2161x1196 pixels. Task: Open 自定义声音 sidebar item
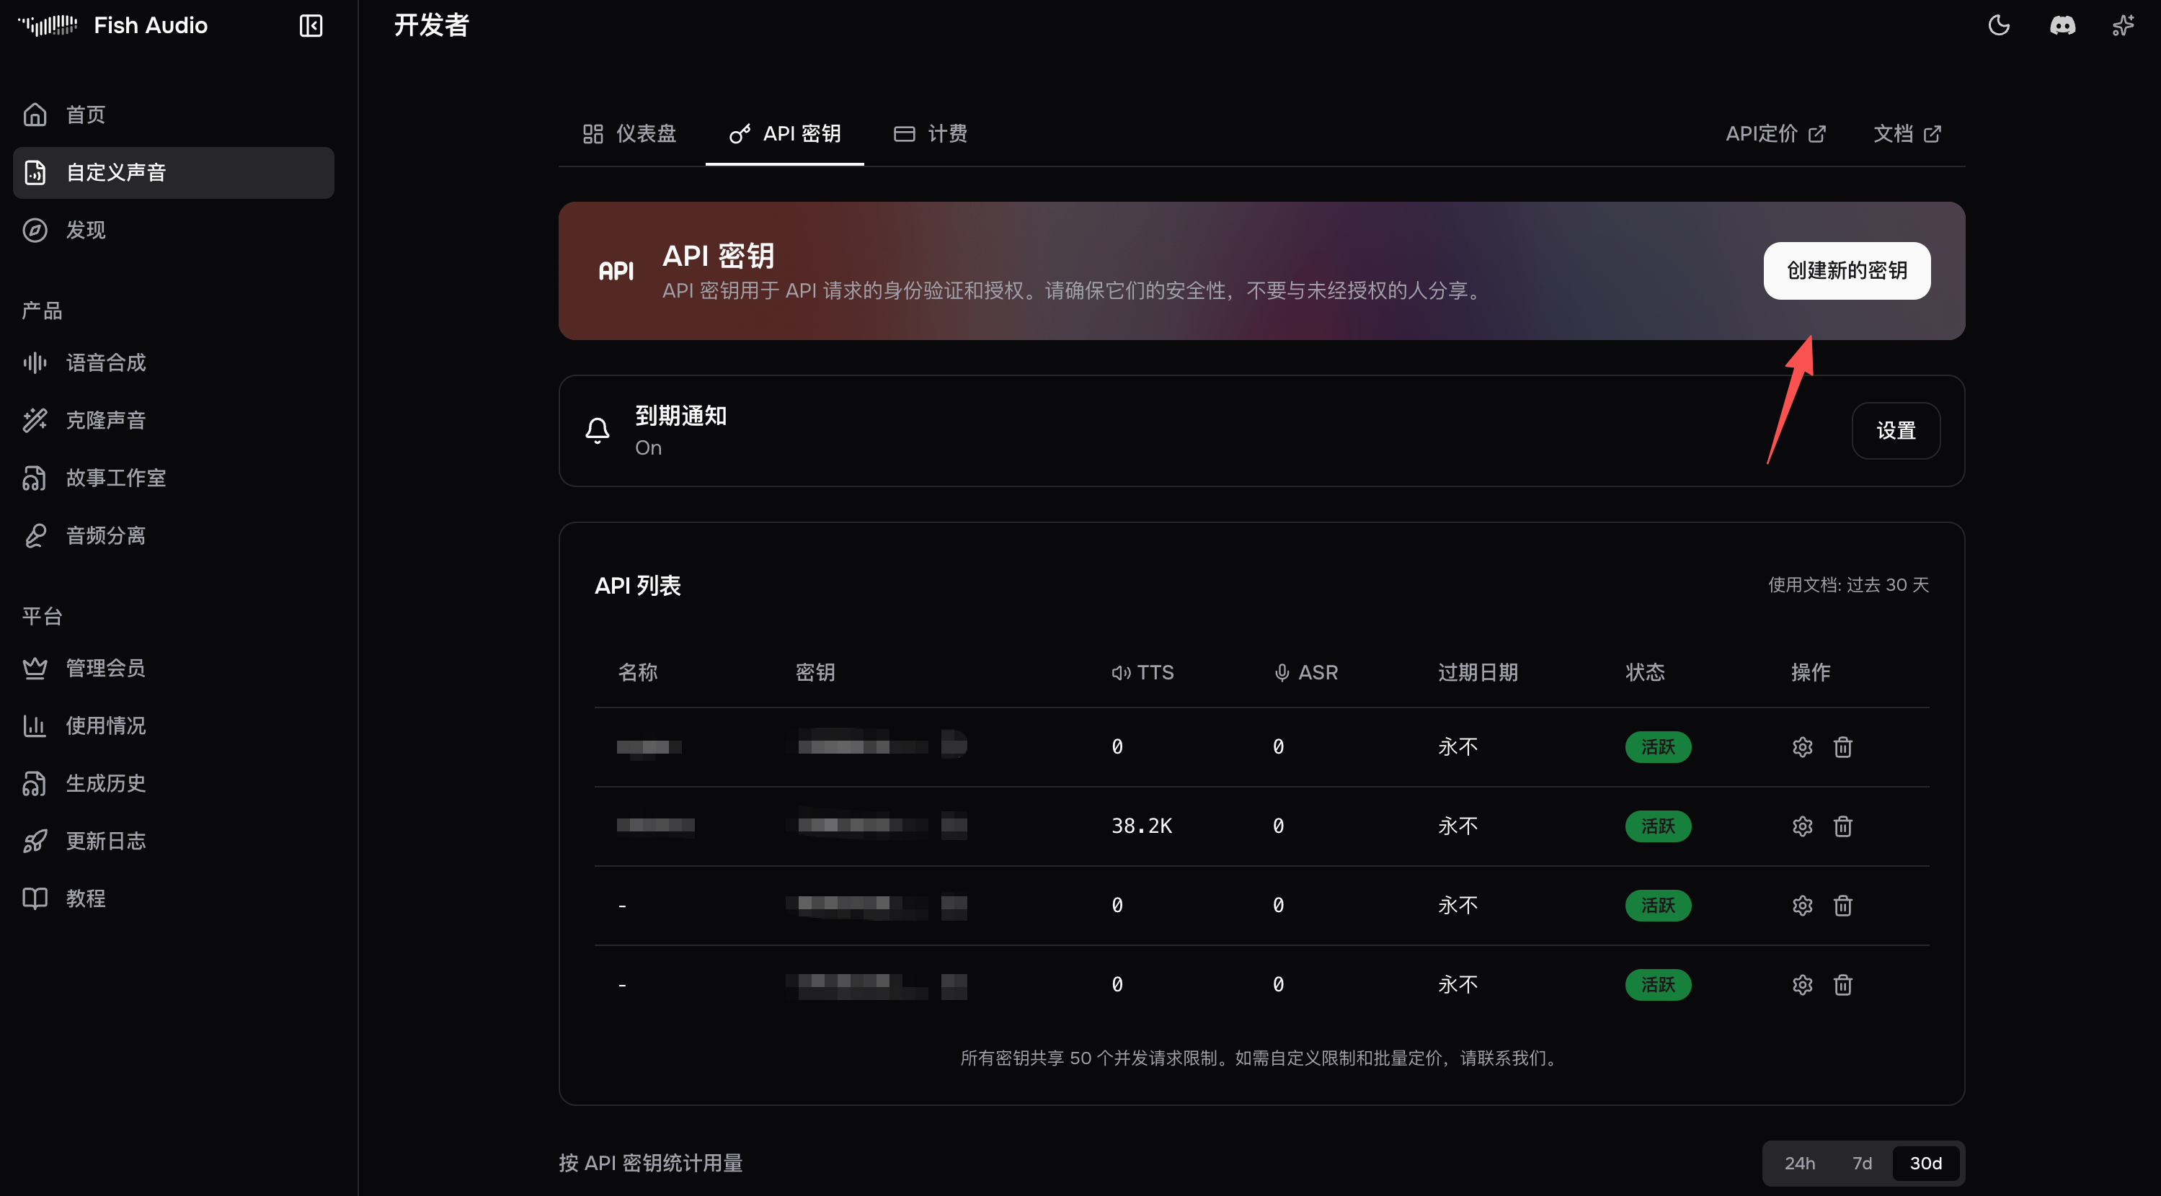(x=174, y=173)
